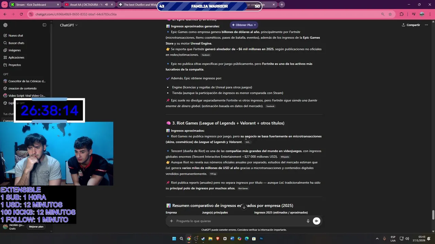
Task: Open a new browser tab
Action: click(x=282, y=5)
